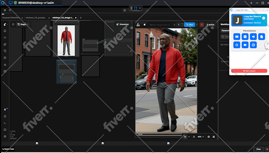Image resolution: width=269 pixels, height=153 pixels.
Task: Open the workflows tree icon in sidebar
Action: (x=5, y=51)
